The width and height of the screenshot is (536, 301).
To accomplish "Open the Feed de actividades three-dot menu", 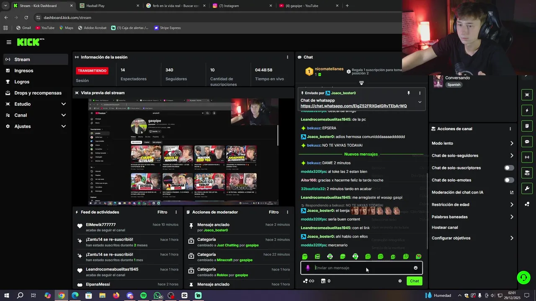I will pyautogui.click(x=176, y=212).
